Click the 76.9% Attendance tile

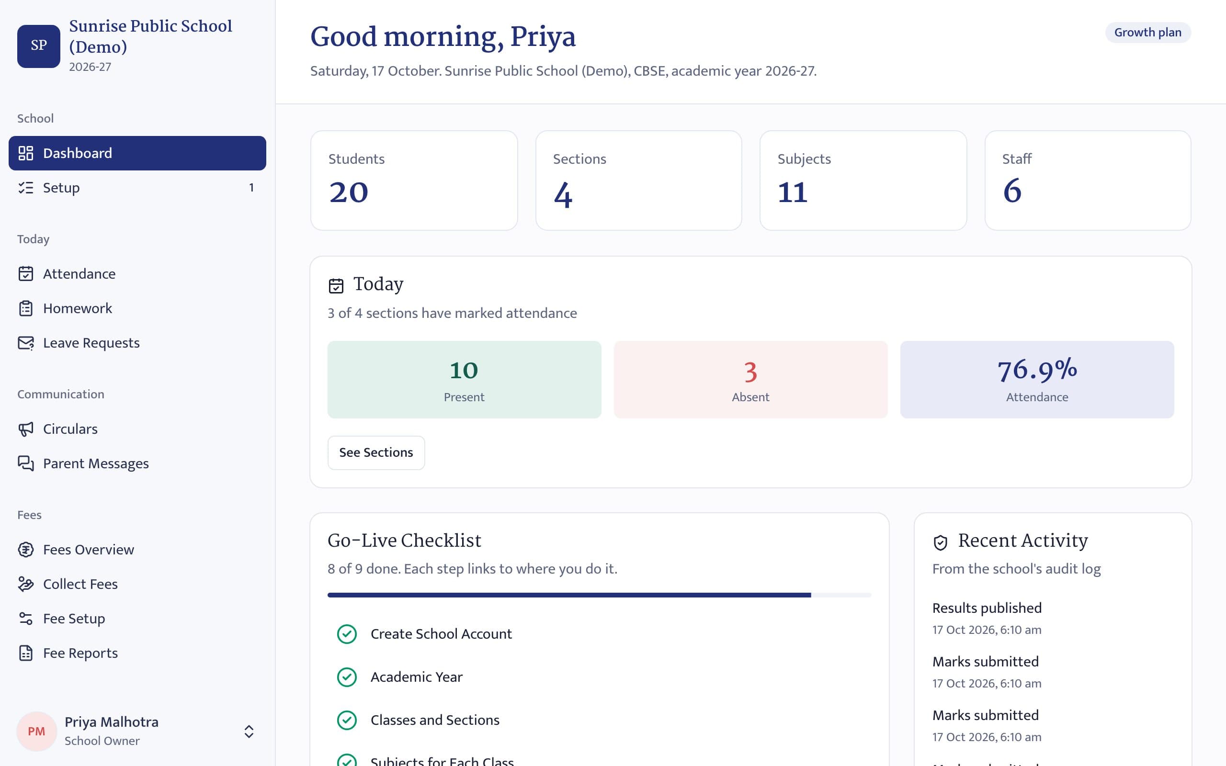pos(1037,380)
